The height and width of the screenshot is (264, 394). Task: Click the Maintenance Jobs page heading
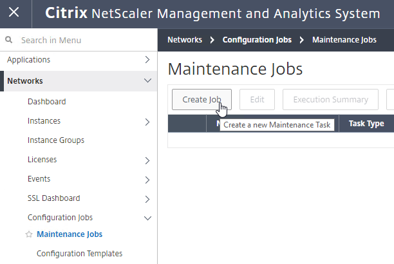pyautogui.click(x=235, y=69)
